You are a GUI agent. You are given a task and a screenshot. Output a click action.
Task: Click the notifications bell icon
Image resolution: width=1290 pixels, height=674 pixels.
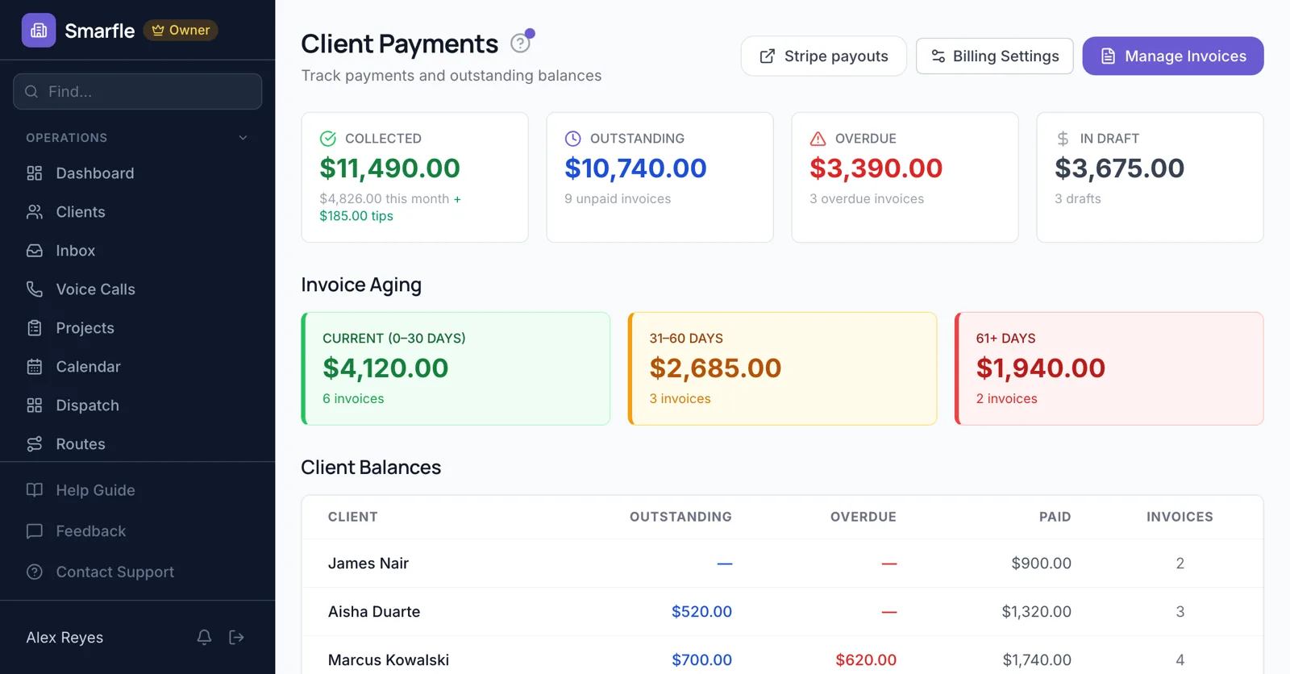(204, 638)
